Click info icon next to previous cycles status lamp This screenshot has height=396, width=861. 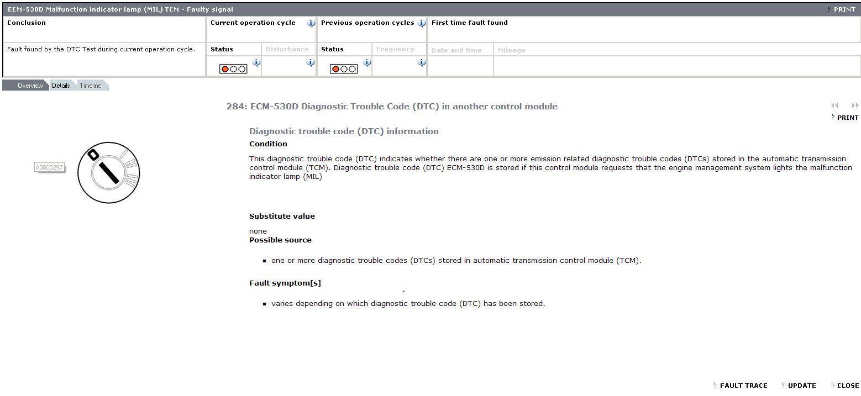coord(366,63)
